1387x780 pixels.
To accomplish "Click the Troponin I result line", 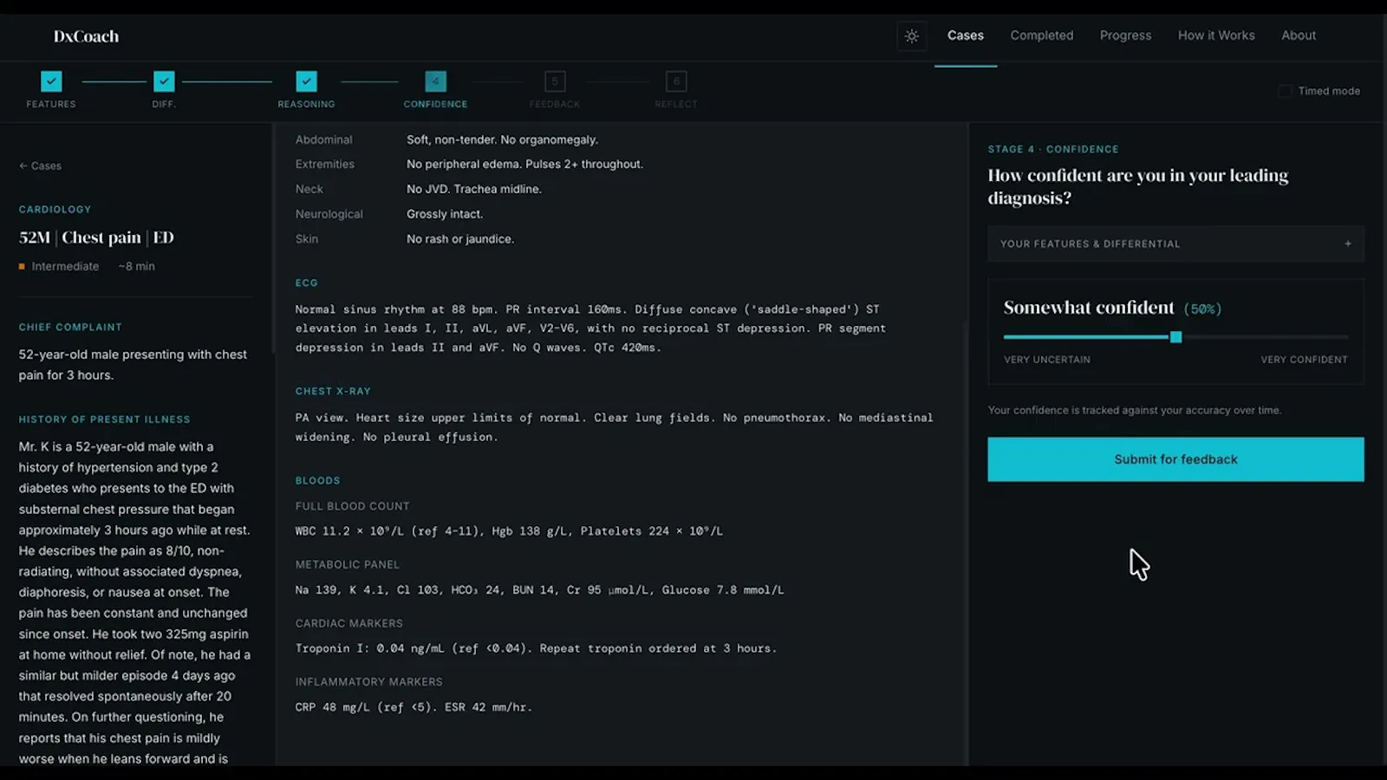I will [536, 648].
